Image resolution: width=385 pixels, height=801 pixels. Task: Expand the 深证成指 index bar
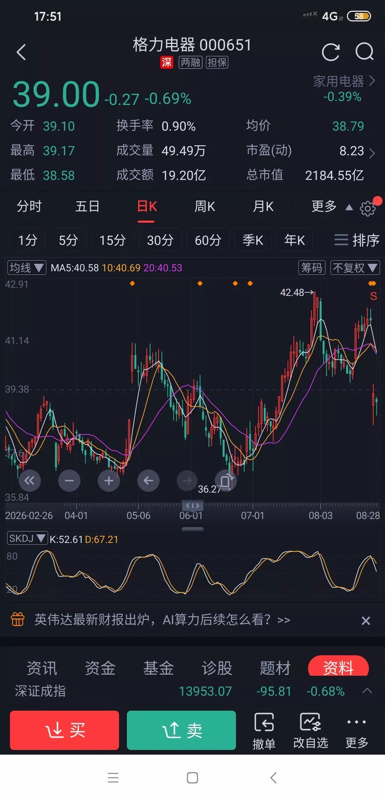coord(367,691)
